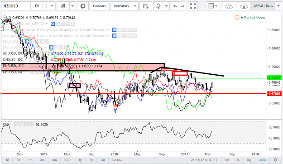
Task: Open settings for Ultimate_MA_MTF_V2 indicator
Action: 58,24
